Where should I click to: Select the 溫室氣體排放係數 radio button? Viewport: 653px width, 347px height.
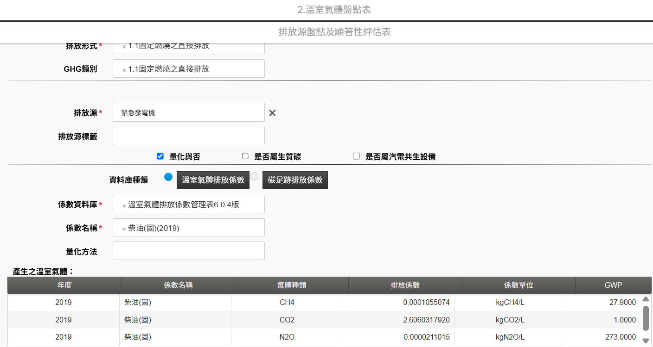click(168, 177)
